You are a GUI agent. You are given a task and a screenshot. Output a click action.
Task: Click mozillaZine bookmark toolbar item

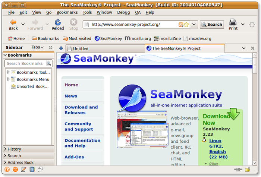pos(167,38)
